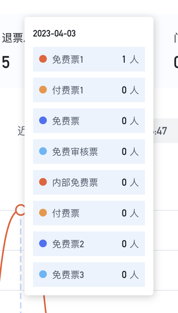This screenshot has width=178, height=313.
Task: Click the 退票 statistic number 5
Action: coord(6,62)
